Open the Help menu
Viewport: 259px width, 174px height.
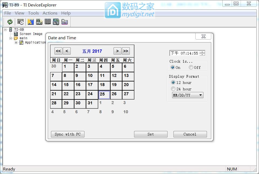pyautogui.click(x=66, y=13)
